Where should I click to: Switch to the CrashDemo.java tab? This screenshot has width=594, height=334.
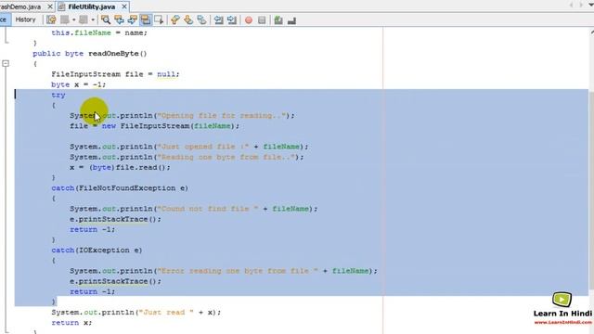[x=20, y=6]
